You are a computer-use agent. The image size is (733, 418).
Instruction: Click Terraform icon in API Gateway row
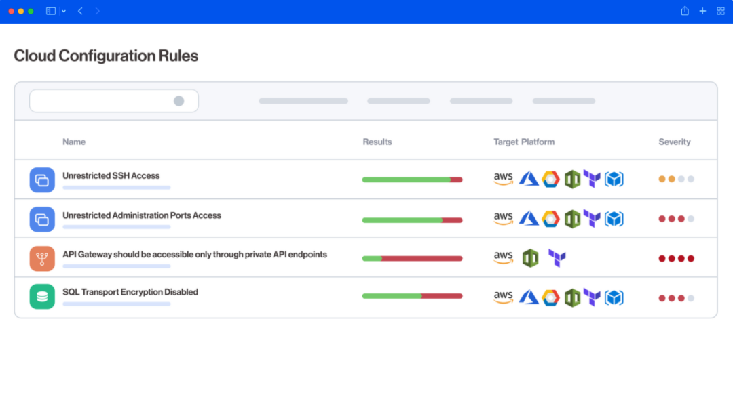pyautogui.click(x=557, y=258)
